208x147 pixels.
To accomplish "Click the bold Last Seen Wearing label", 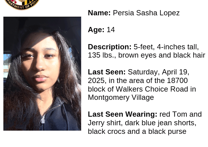I will click(x=122, y=114).
